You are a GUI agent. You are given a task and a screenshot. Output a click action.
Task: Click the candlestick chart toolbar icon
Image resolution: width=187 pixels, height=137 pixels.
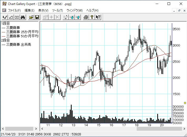[4, 17]
